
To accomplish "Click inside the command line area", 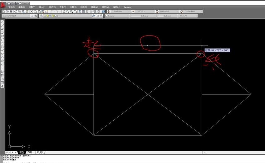I will pos(134,159).
